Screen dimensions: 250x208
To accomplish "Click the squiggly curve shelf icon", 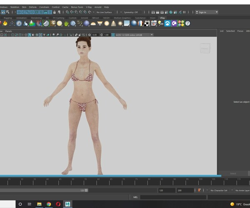I will [80, 23].
